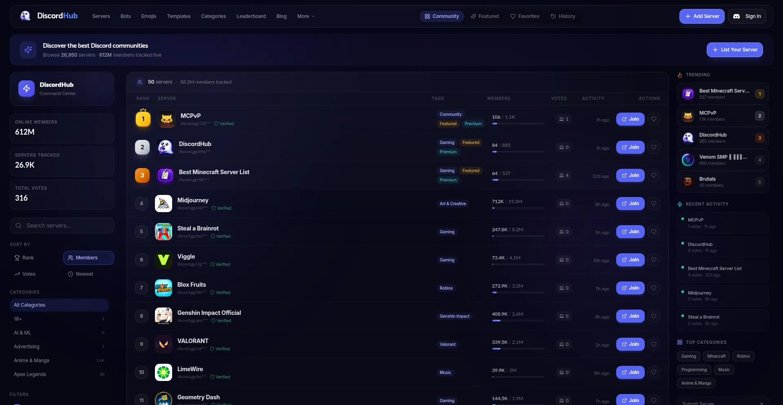Open the Servers nav menu
Viewport: 783px width, 405px height.
pyautogui.click(x=101, y=16)
